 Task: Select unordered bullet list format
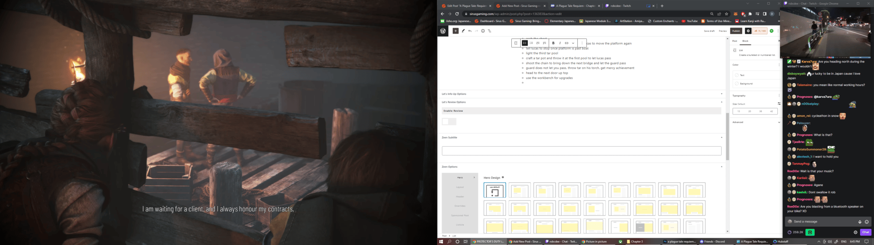[x=525, y=43]
